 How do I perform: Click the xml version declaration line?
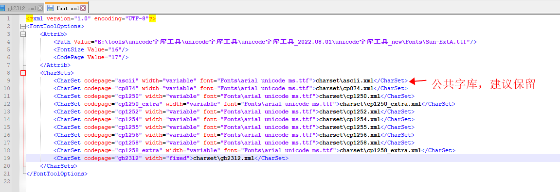click(x=91, y=18)
